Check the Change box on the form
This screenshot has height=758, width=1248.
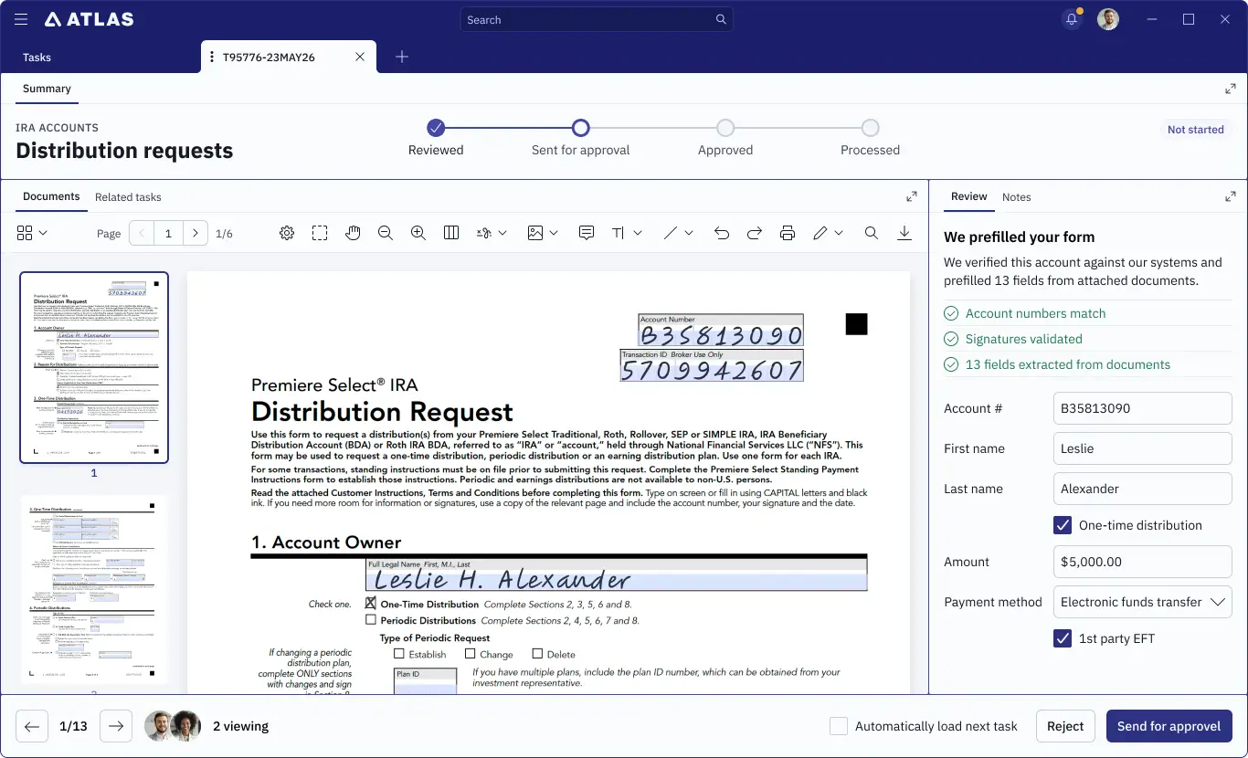click(x=471, y=654)
